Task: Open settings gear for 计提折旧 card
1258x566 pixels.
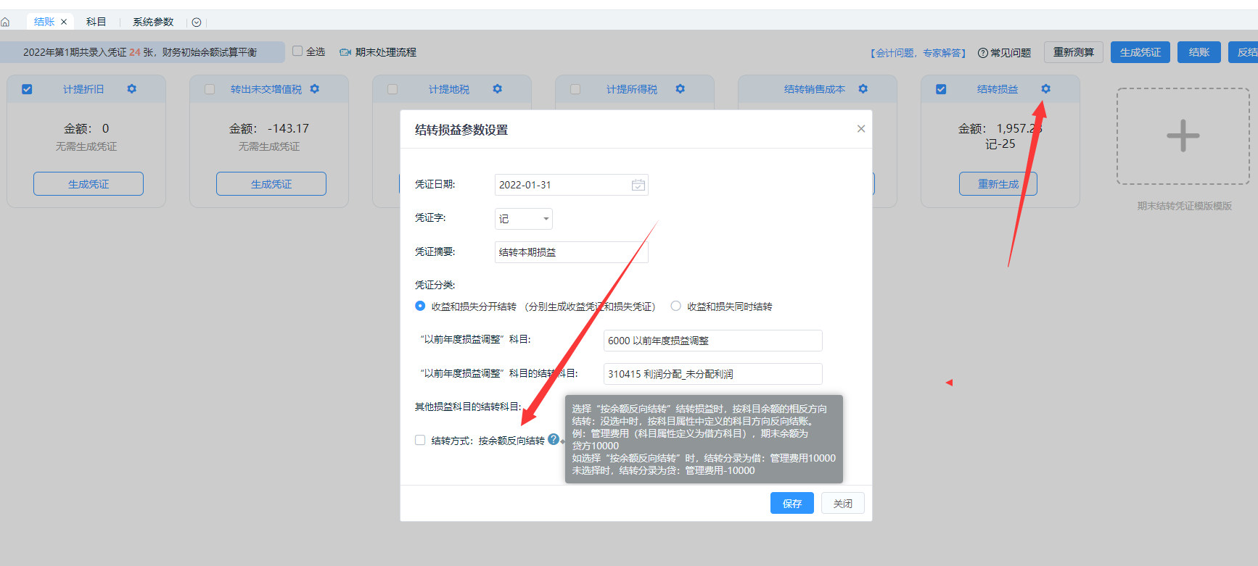Action: click(x=131, y=89)
